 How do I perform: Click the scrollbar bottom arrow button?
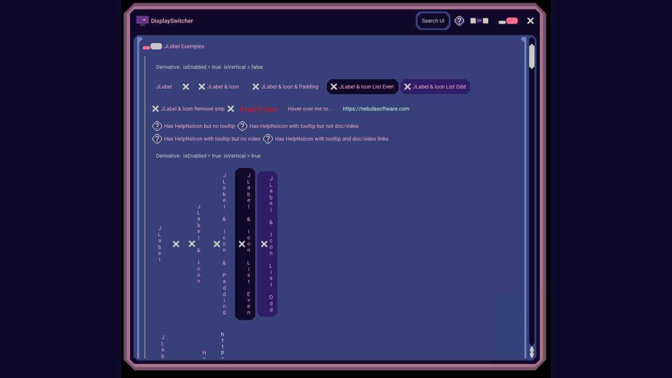[532, 352]
